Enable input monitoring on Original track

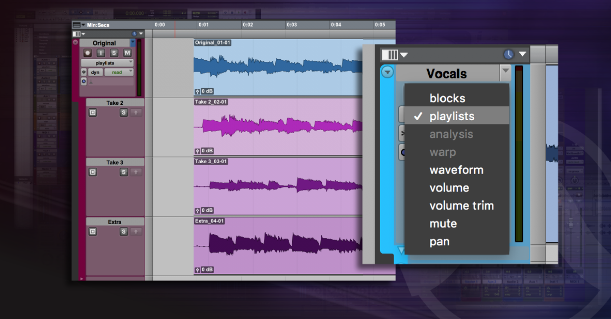(101, 53)
